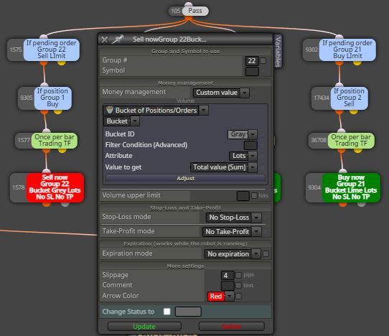
Task: Open the Stop-Loss mode dropdown
Action: [233, 218]
